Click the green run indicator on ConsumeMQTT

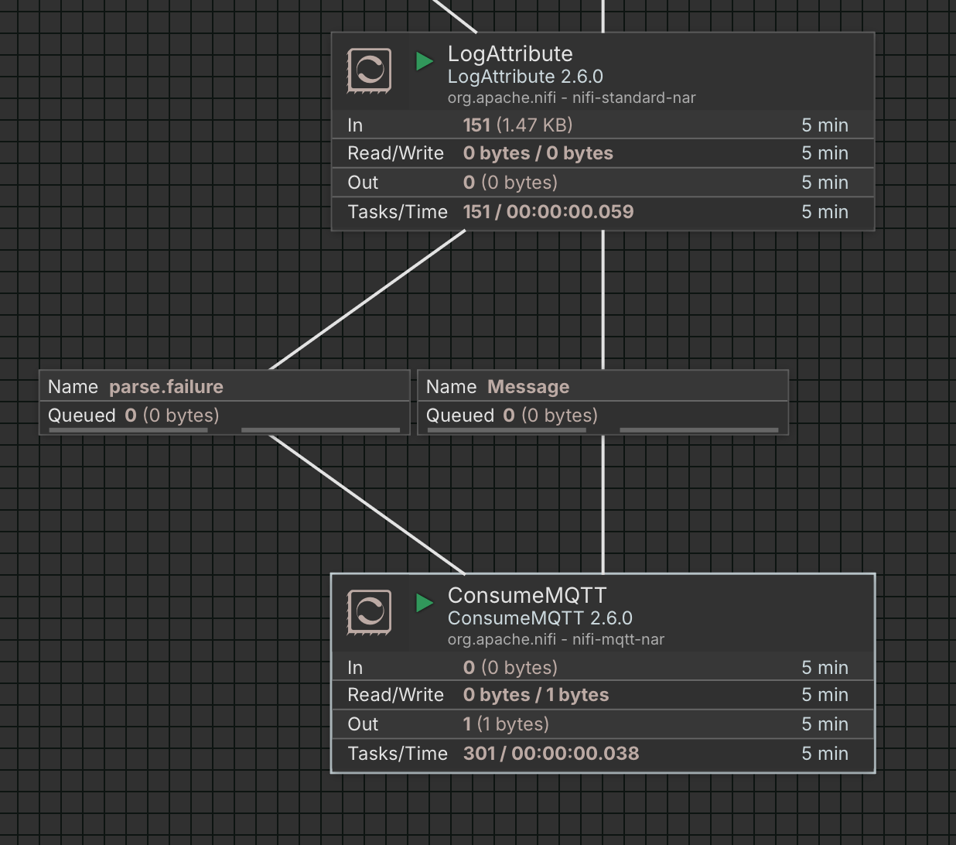pyautogui.click(x=424, y=602)
